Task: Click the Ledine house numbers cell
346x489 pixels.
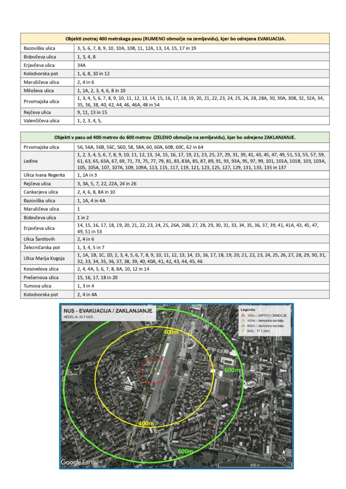Action: [202, 161]
